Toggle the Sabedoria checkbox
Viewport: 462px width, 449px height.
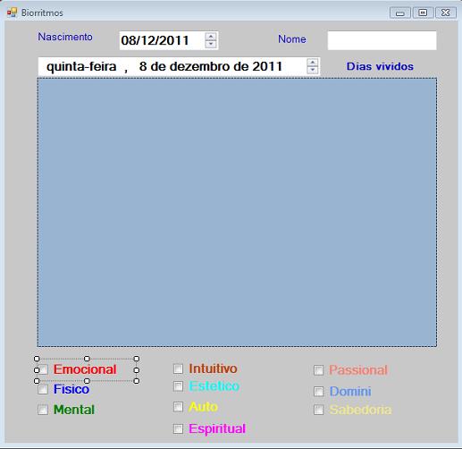tap(318, 410)
